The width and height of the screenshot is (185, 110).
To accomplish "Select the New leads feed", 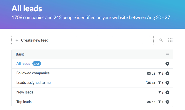I will (x=25, y=92).
